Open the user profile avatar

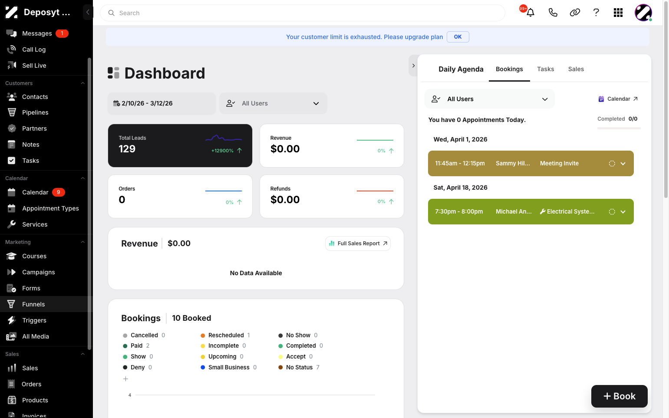coord(643,13)
